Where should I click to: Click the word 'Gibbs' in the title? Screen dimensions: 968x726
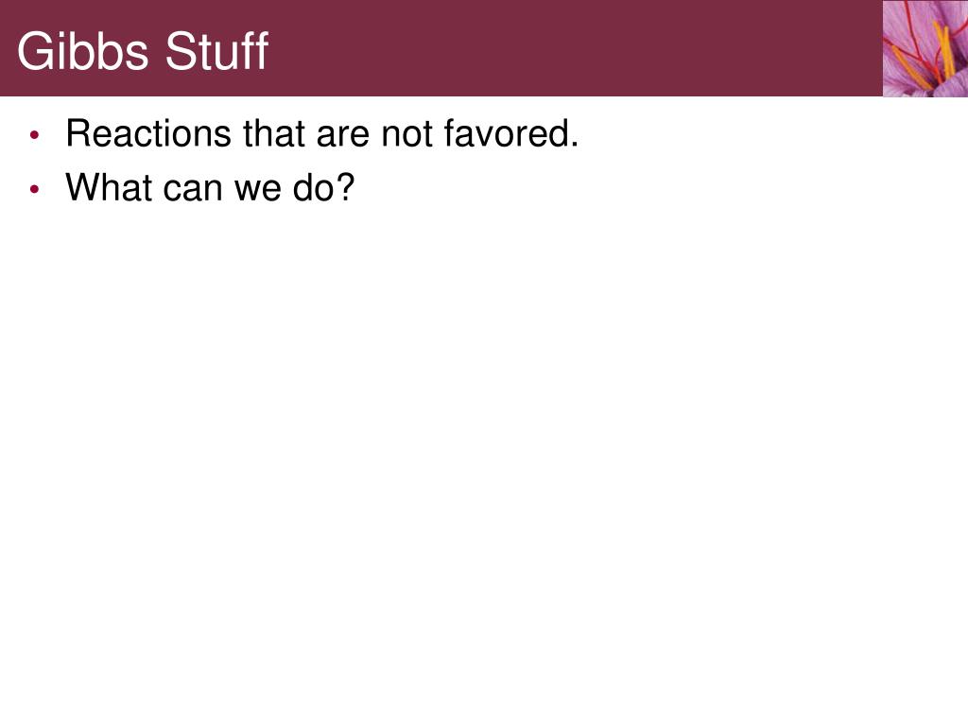coord(83,51)
